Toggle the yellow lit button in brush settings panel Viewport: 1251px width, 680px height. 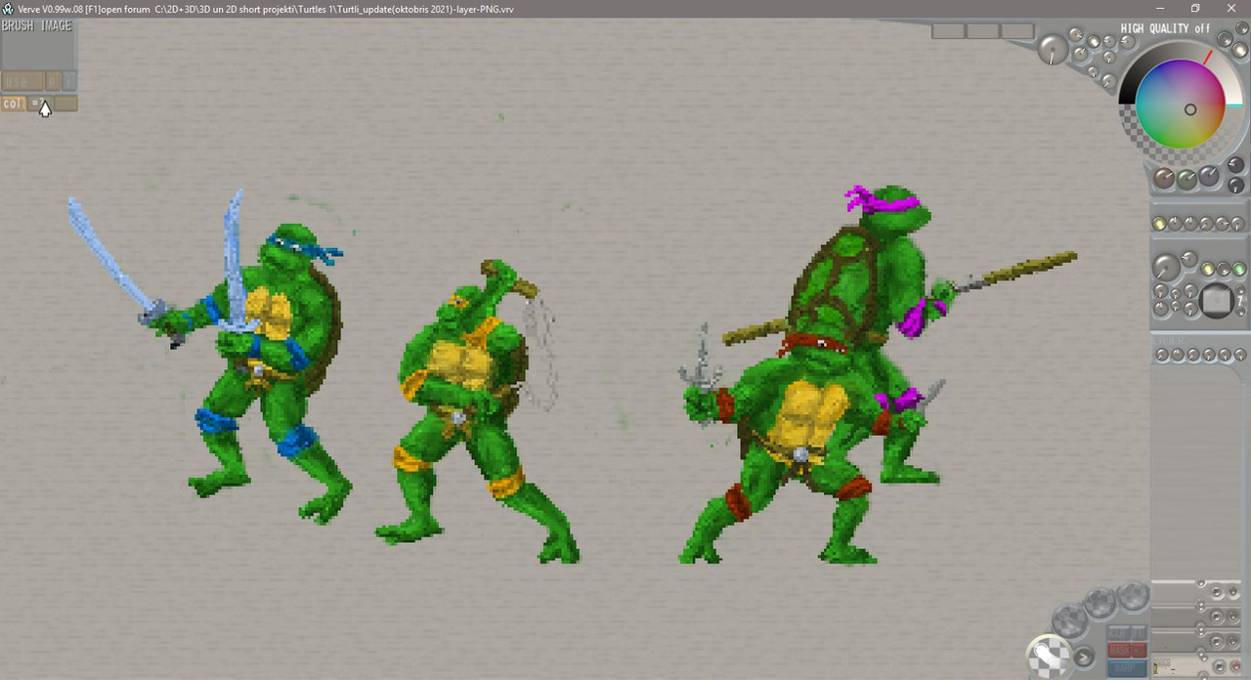coord(1208,270)
